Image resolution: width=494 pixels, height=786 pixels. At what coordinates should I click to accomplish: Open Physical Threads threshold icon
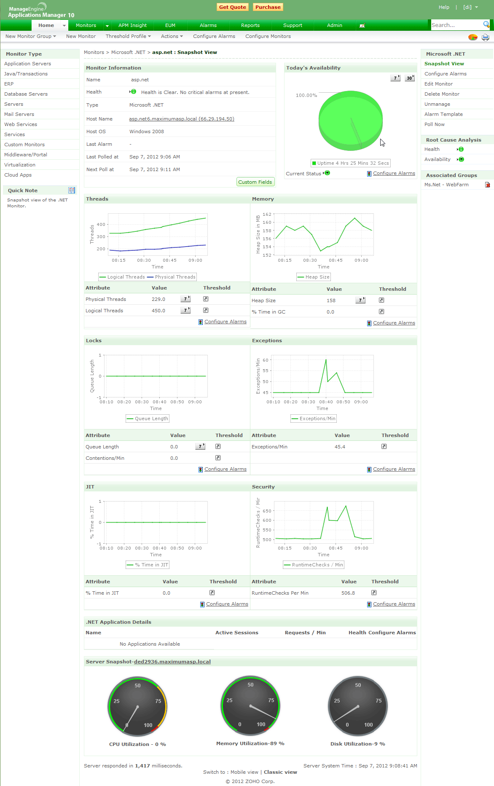coord(206,299)
